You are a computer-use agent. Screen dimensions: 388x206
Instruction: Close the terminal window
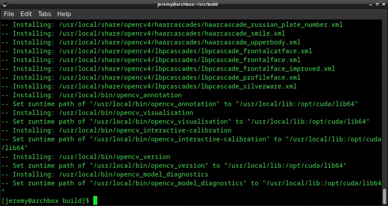coord(383,4)
